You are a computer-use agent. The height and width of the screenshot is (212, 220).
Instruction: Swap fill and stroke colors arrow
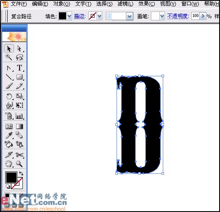click(x=21, y=173)
